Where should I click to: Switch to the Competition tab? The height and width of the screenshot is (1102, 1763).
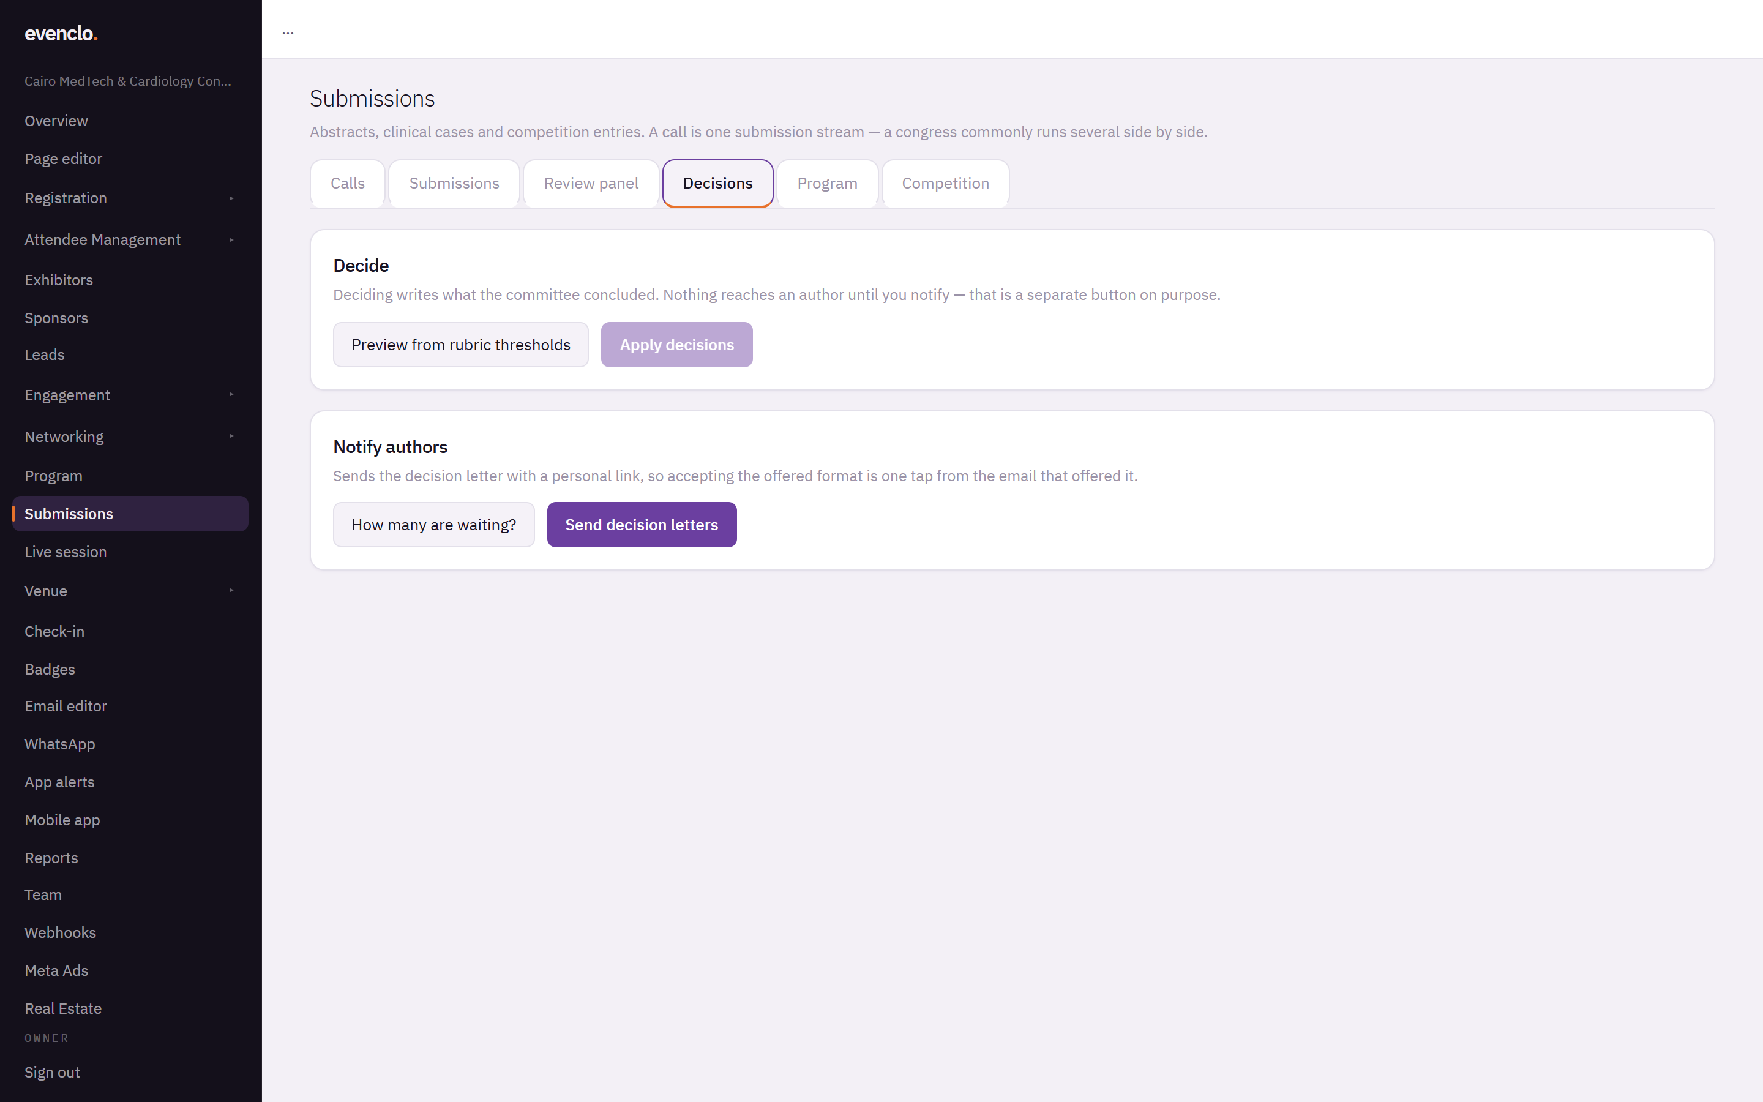click(945, 184)
